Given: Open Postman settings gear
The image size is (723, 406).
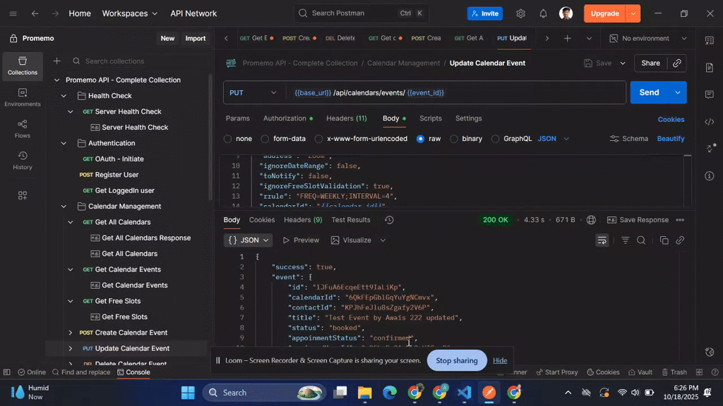Looking at the screenshot, I should coord(520,13).
